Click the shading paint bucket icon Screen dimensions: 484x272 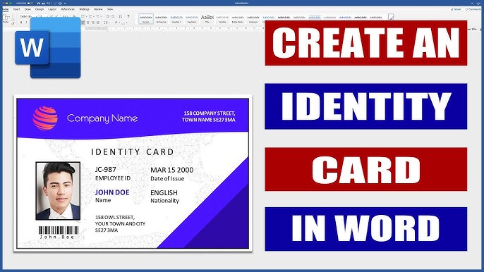click(116, 23)
